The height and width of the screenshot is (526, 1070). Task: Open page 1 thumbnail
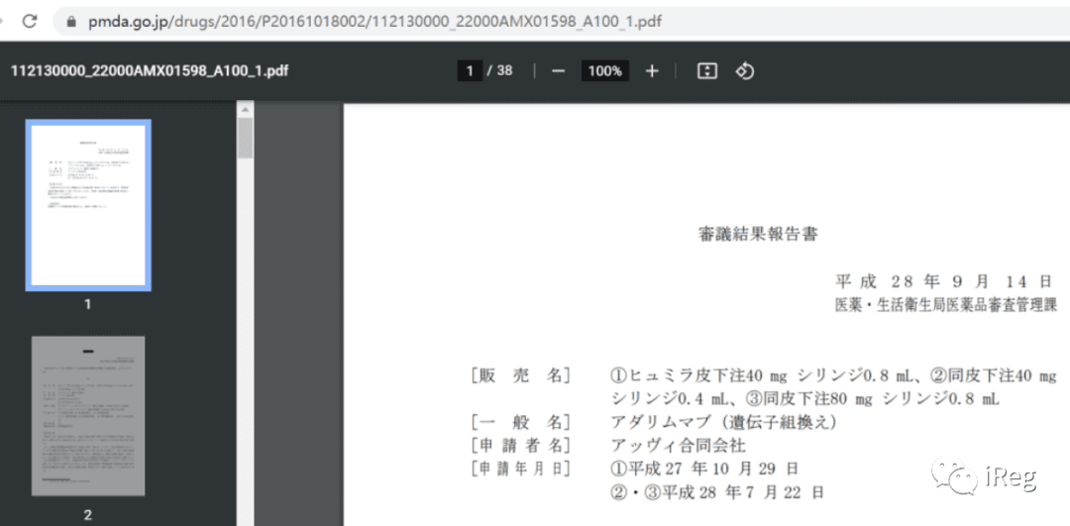click(x=88, y=205)
